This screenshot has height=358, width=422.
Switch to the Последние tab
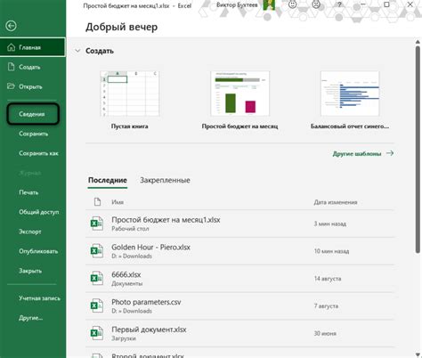tap(108, 180)
